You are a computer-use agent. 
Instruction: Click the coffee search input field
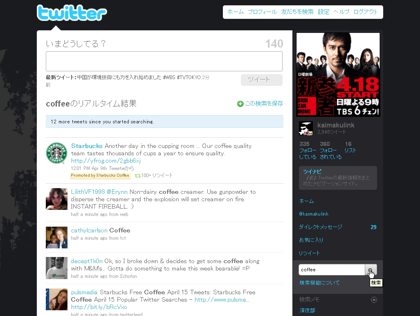[x=332, y=270]
